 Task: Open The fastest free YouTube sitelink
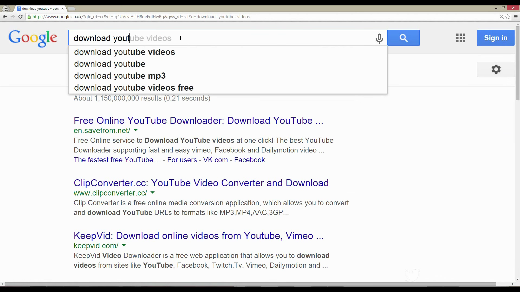(117, 160)
